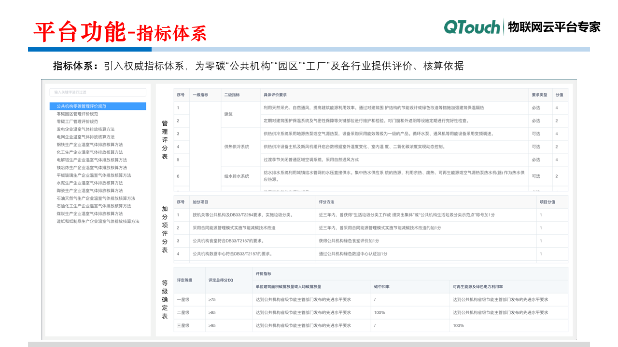
Task: Click the 序号 column header
Action: [182, 94]
